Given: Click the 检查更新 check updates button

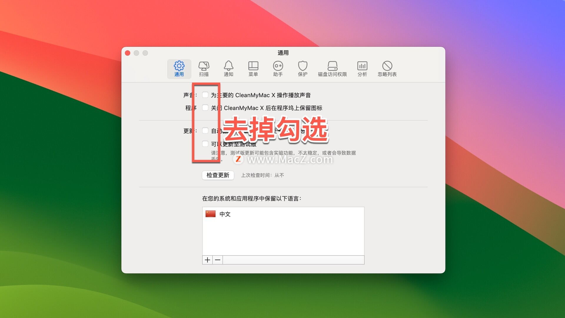Looking at the screenshot, I should 218,175.
